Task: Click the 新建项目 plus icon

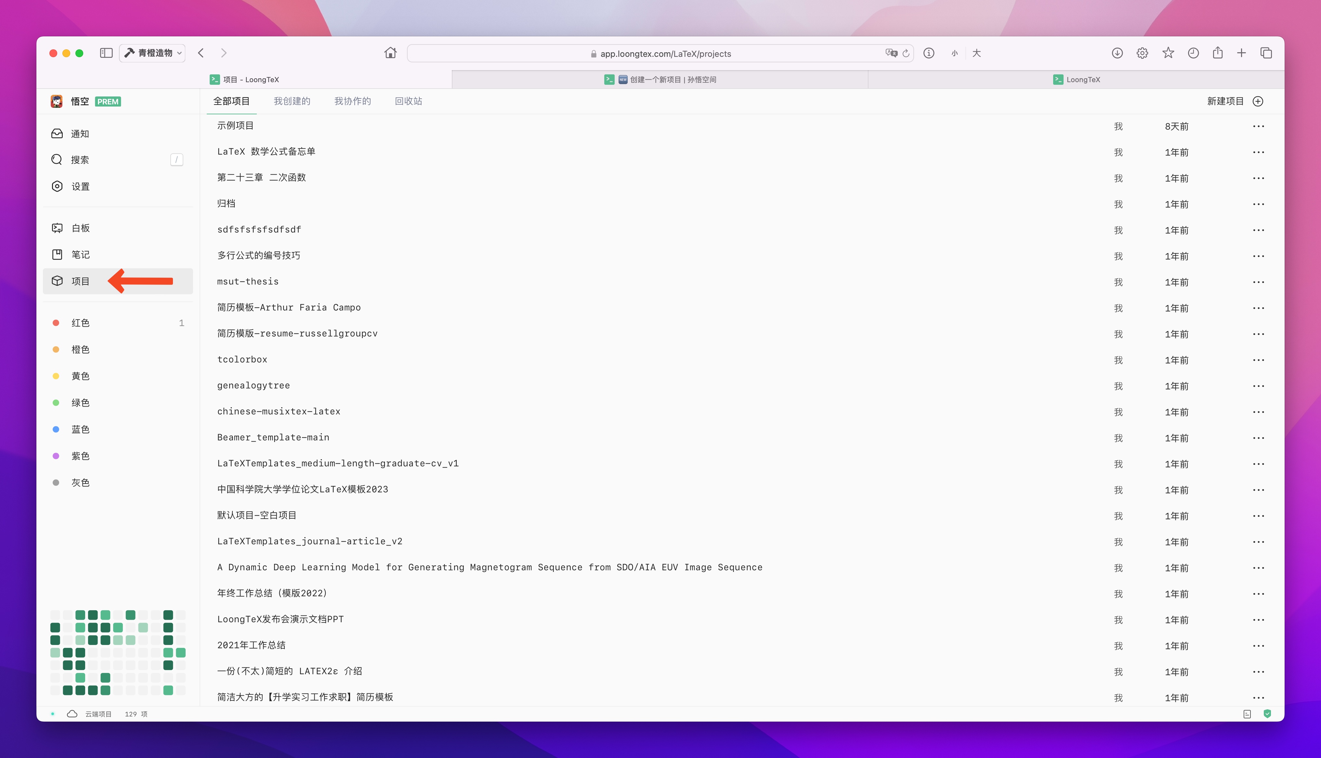Action: [x=1258, y=101]
